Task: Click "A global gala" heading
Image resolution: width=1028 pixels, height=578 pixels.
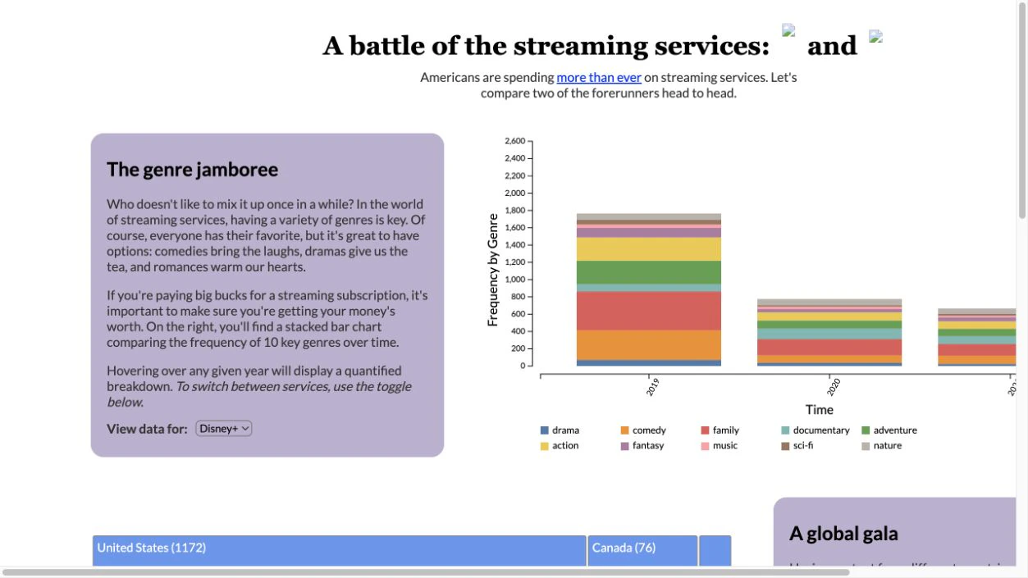Action: [x=843, y=534]
